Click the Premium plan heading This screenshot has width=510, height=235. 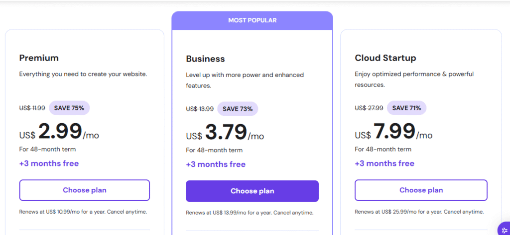(39, 58)
